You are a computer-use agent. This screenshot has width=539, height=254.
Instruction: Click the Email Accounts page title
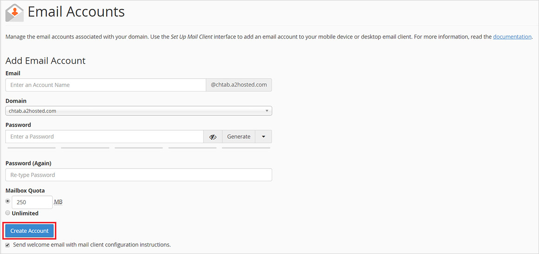tap(76, 12)
